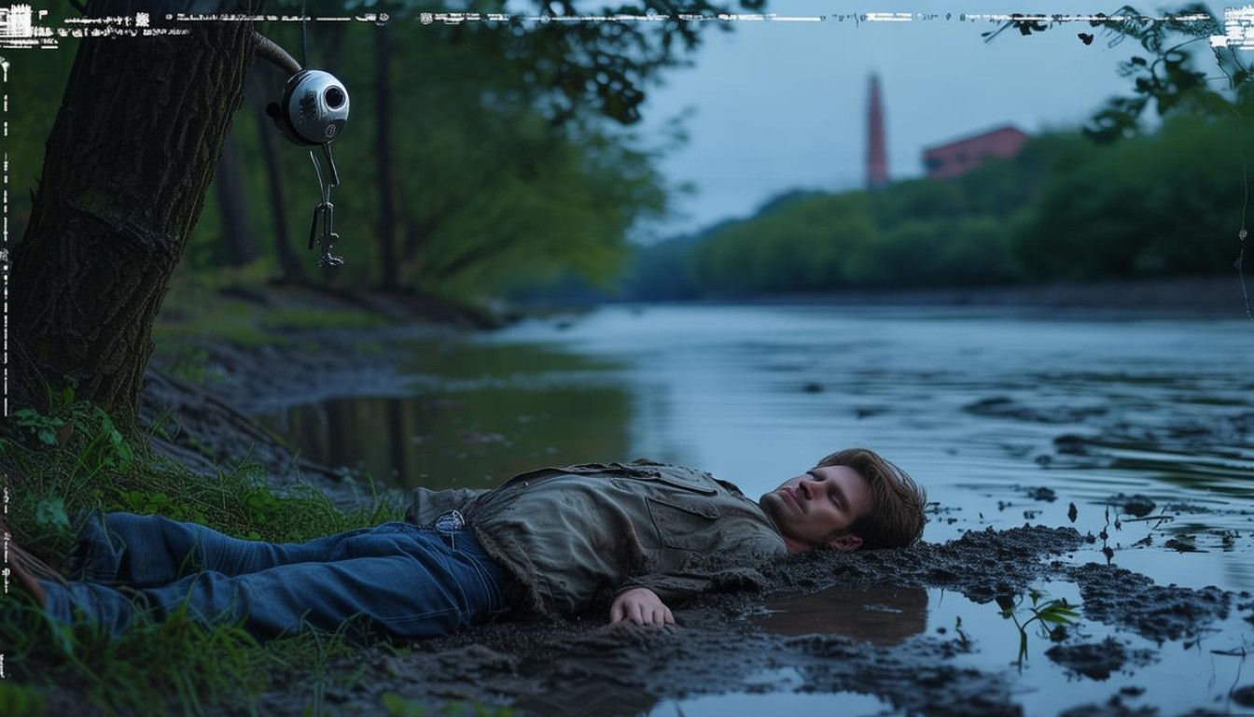
Task: Click the mark at bottom of left overlay strip
Action: tap(4, 667)
